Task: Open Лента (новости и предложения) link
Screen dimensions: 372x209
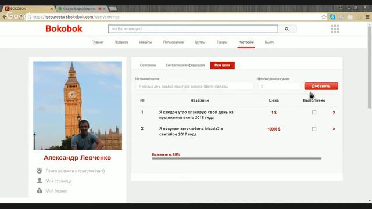Action: tap(75, 171)
